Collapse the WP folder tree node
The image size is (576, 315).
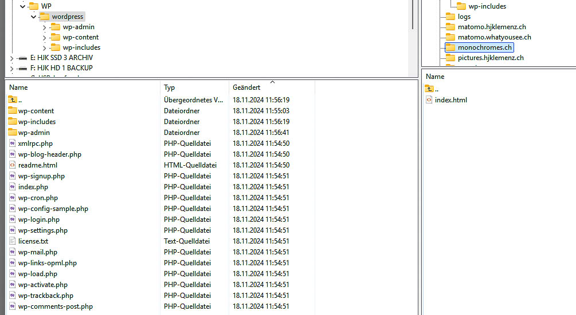coord(23,6)
